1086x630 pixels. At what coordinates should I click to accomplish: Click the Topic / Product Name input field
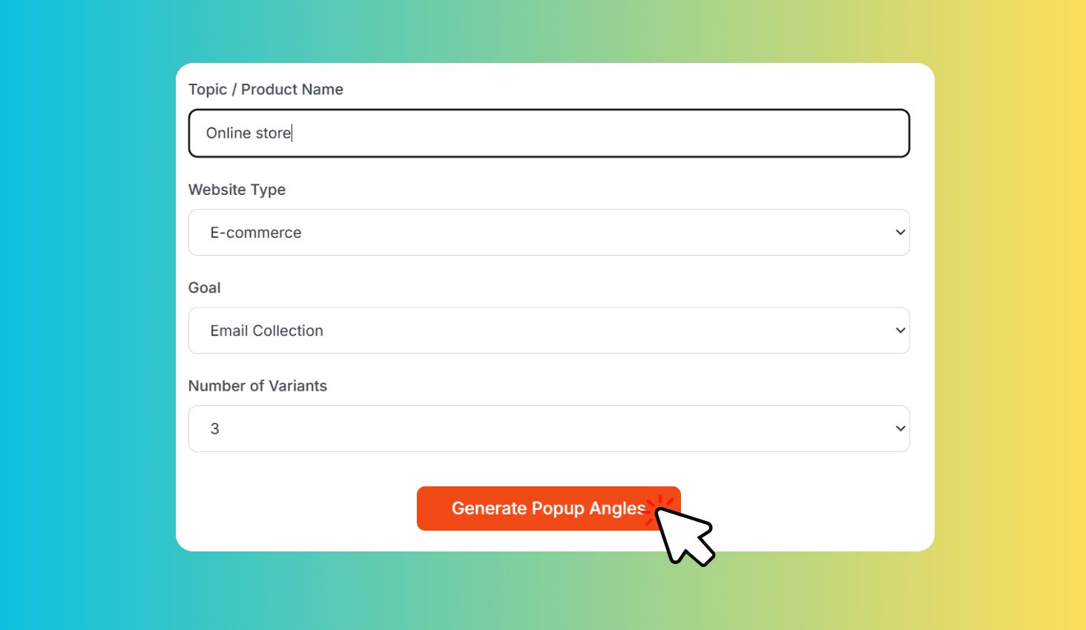[549, 133]
